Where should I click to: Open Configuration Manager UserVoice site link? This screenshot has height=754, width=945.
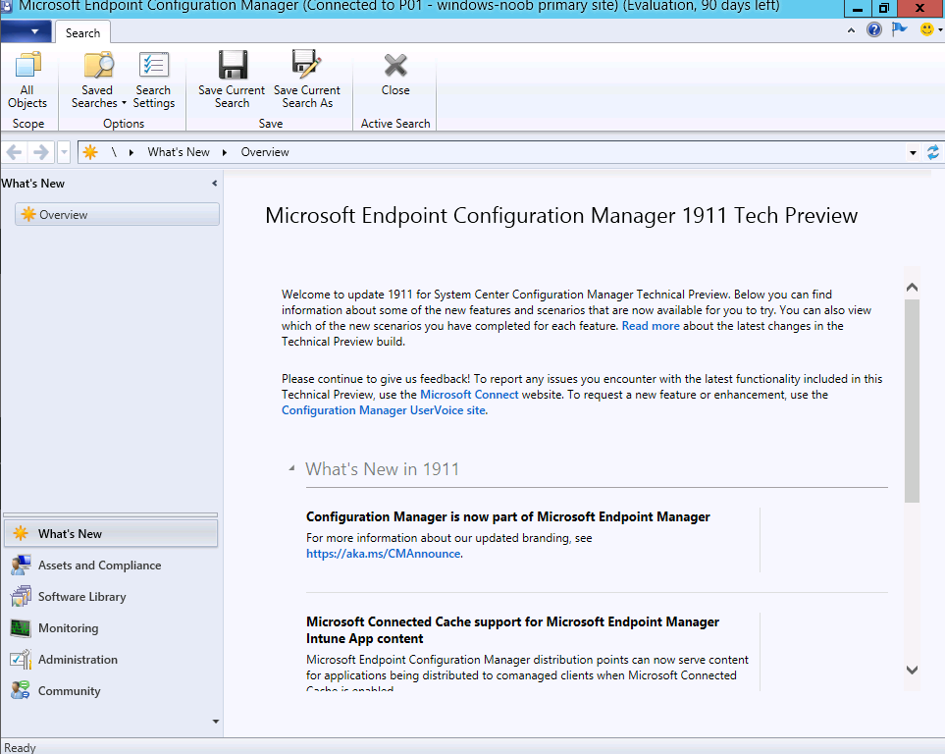pyautogui.click(x=384, y=410)
